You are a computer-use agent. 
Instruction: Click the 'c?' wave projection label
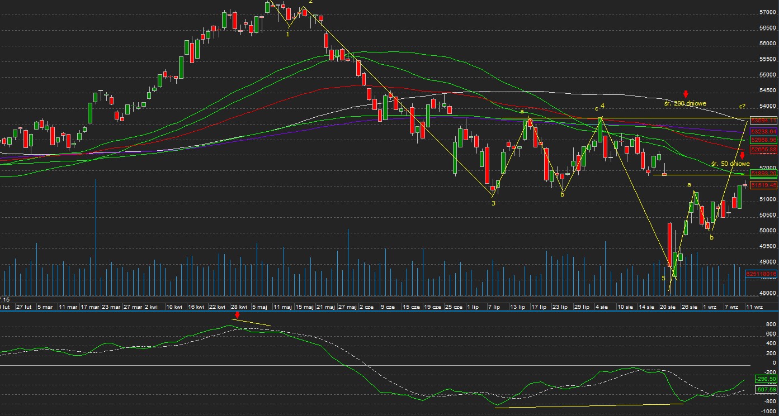click(743, 107)
